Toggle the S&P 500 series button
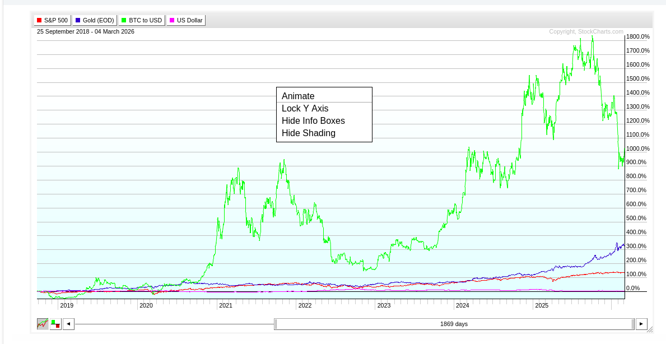The height and width of the screenshot is (344, 666). 53,20
